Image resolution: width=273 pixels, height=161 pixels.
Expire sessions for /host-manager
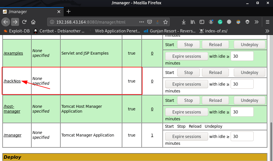pos(187,112)
